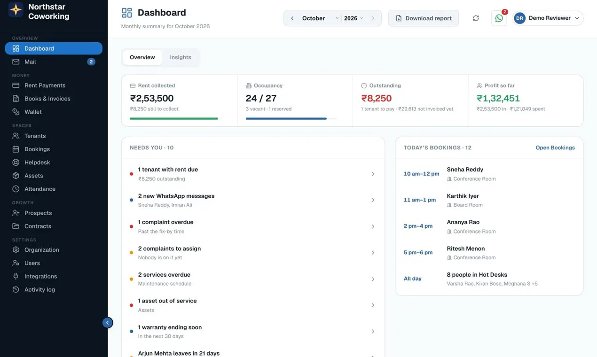Expand the '1 tenant with rent due' chevron
The image size is (597, 357).
click(x=373, y=174)
